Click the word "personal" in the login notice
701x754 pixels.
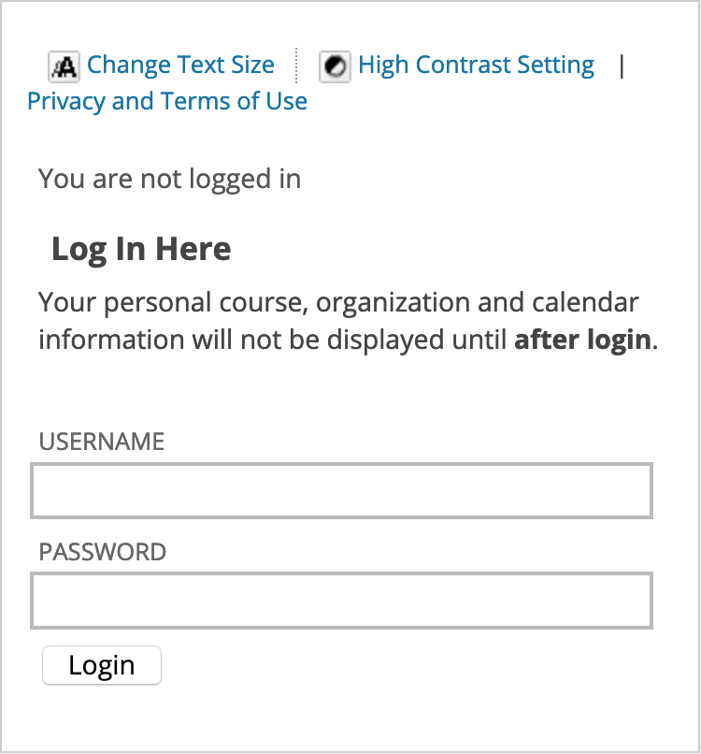pos(145,304)
